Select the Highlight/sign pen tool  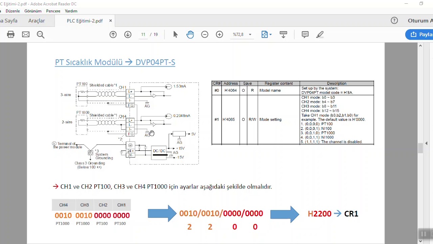point(320,34)
